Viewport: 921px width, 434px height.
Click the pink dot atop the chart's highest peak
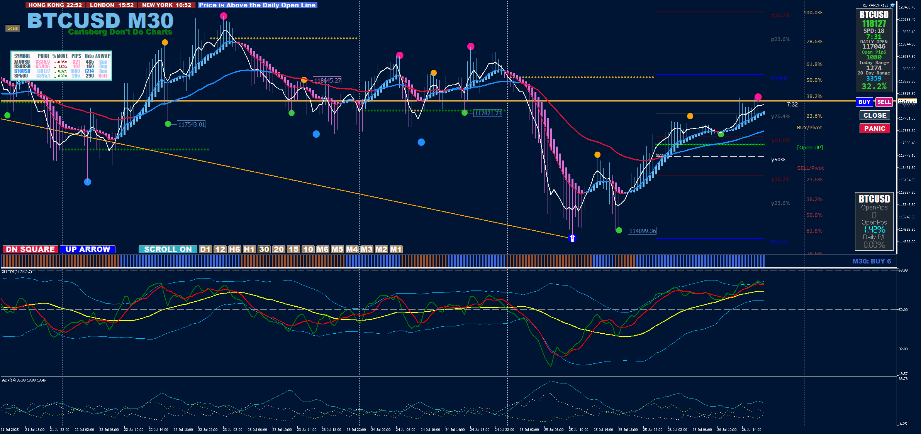point(224,16)
